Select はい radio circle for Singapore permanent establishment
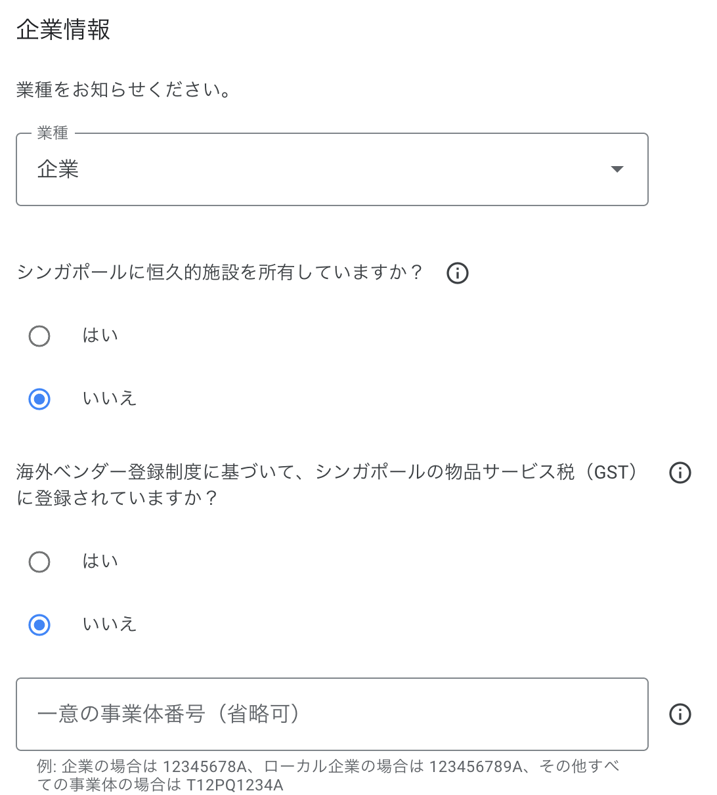Viewport: 717px width, 795px height. pos(39,336)
